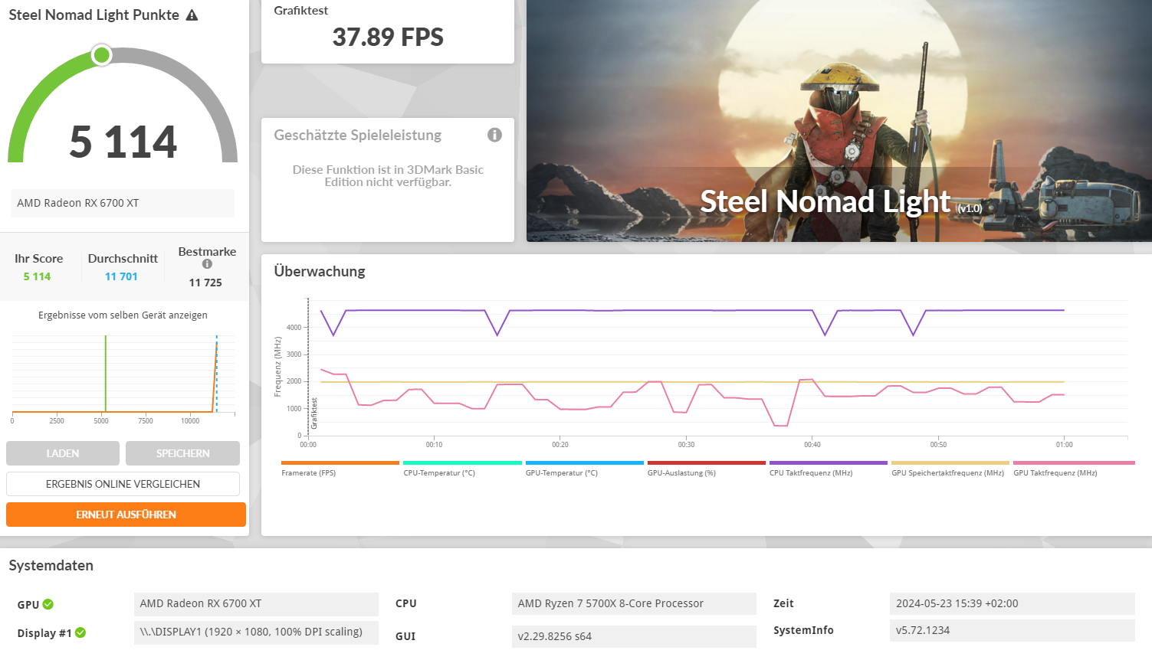Click the Überwachung frequency graph
Screen dimensions: 1152x660
coord(699,371)
